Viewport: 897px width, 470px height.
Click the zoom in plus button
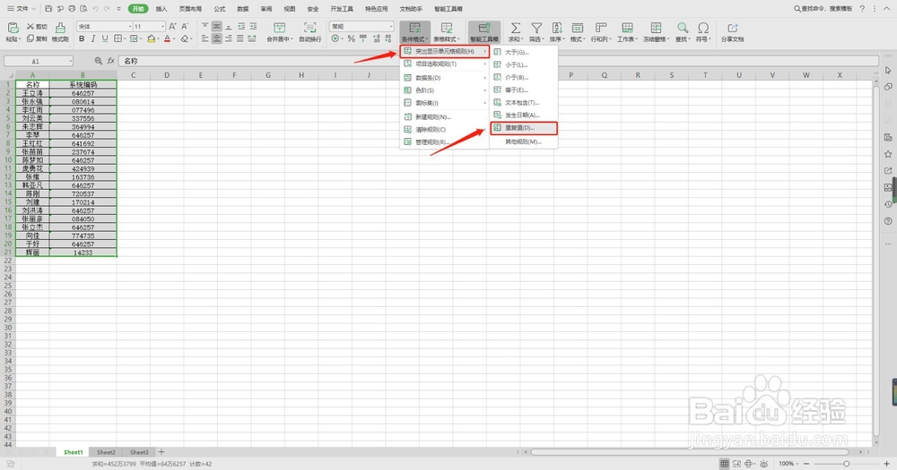coord(887,463)
